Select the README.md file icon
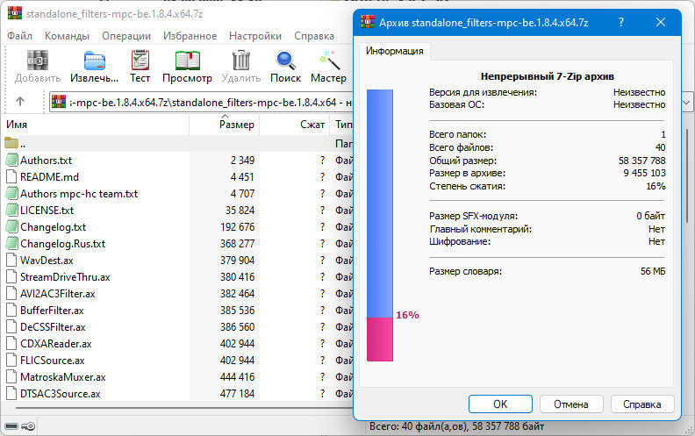Image resolution: width=695 pixels, height=436 pixels. click(12, 177)
